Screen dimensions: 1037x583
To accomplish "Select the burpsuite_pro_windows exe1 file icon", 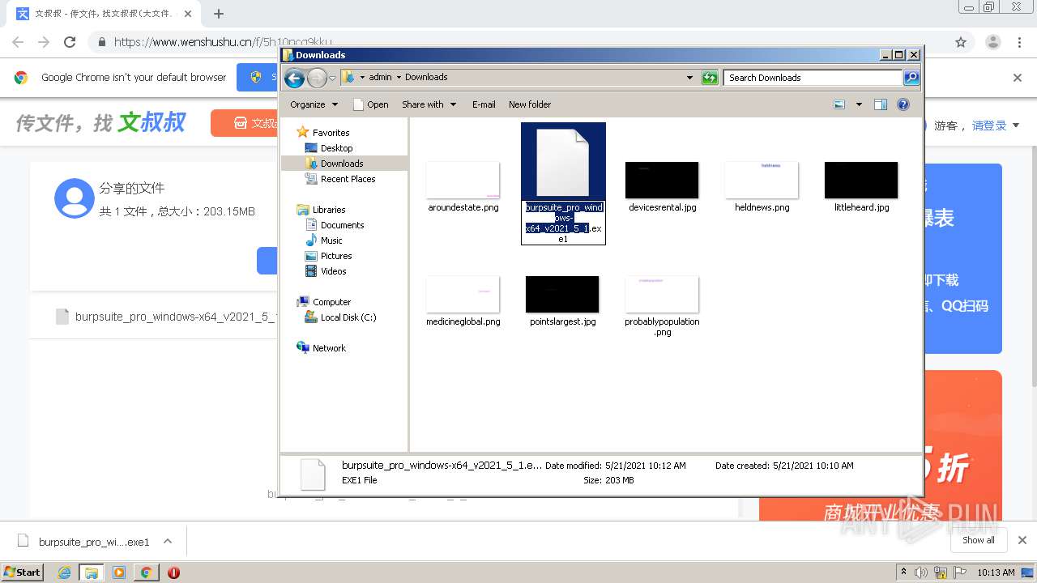I will tap(563, 162).
